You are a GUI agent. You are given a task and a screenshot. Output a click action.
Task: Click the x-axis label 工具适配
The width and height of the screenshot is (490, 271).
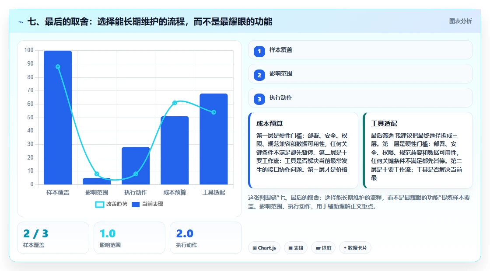pos(214,193)
